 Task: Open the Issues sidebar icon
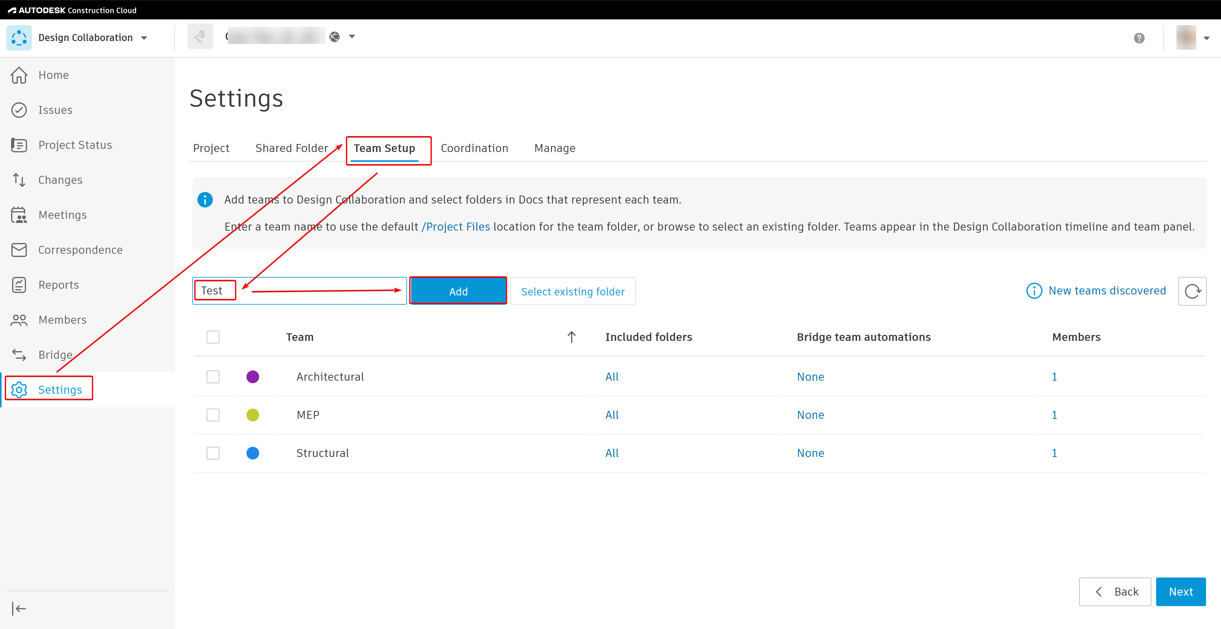(19, 110)
